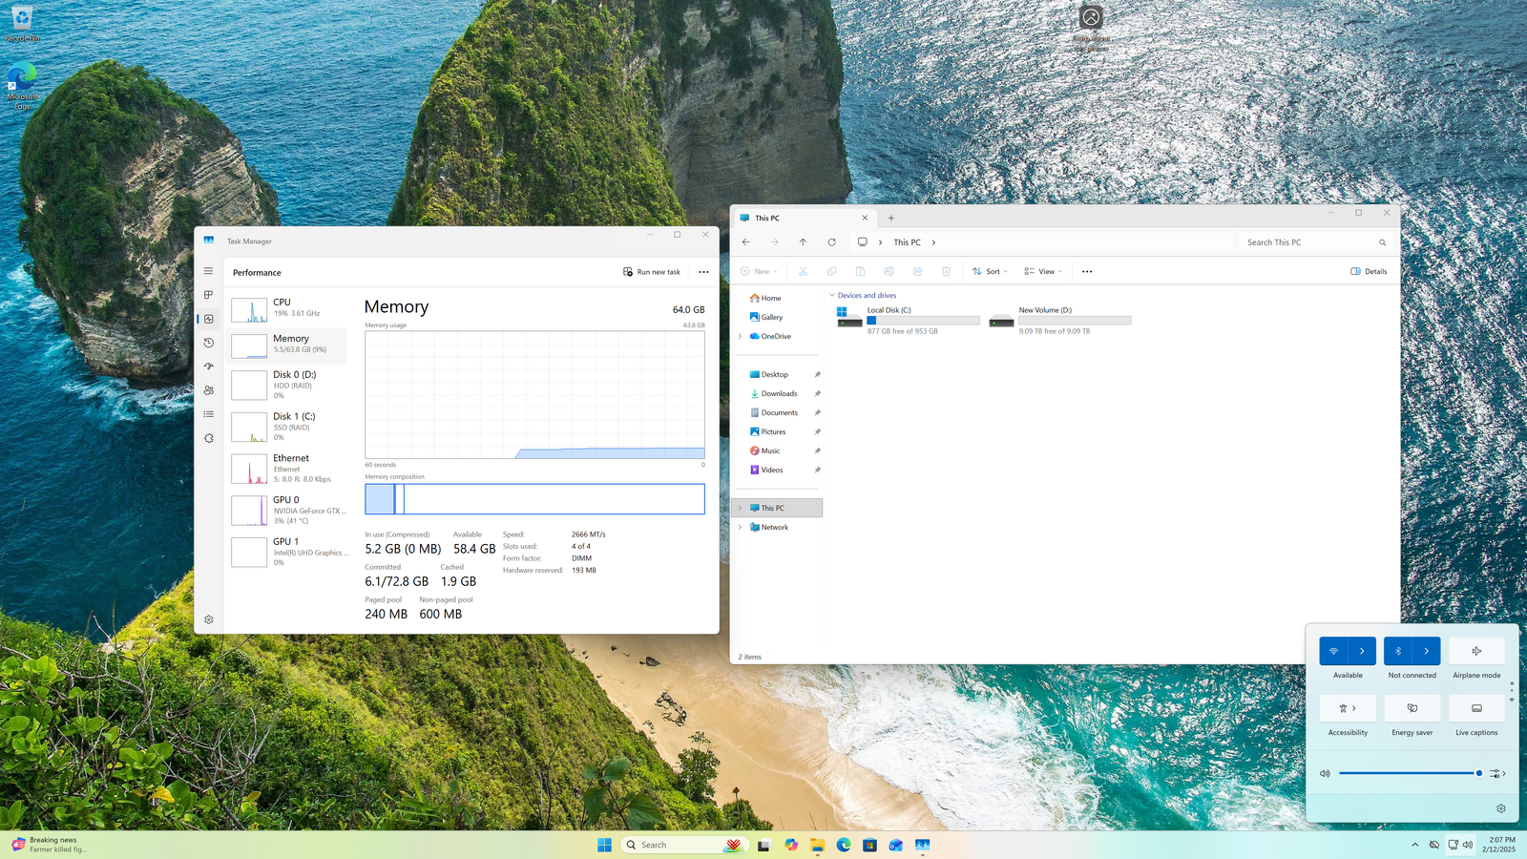Screen dimensions: 1527x859
Task: Click the volume slider
Action: (1408, 773)
